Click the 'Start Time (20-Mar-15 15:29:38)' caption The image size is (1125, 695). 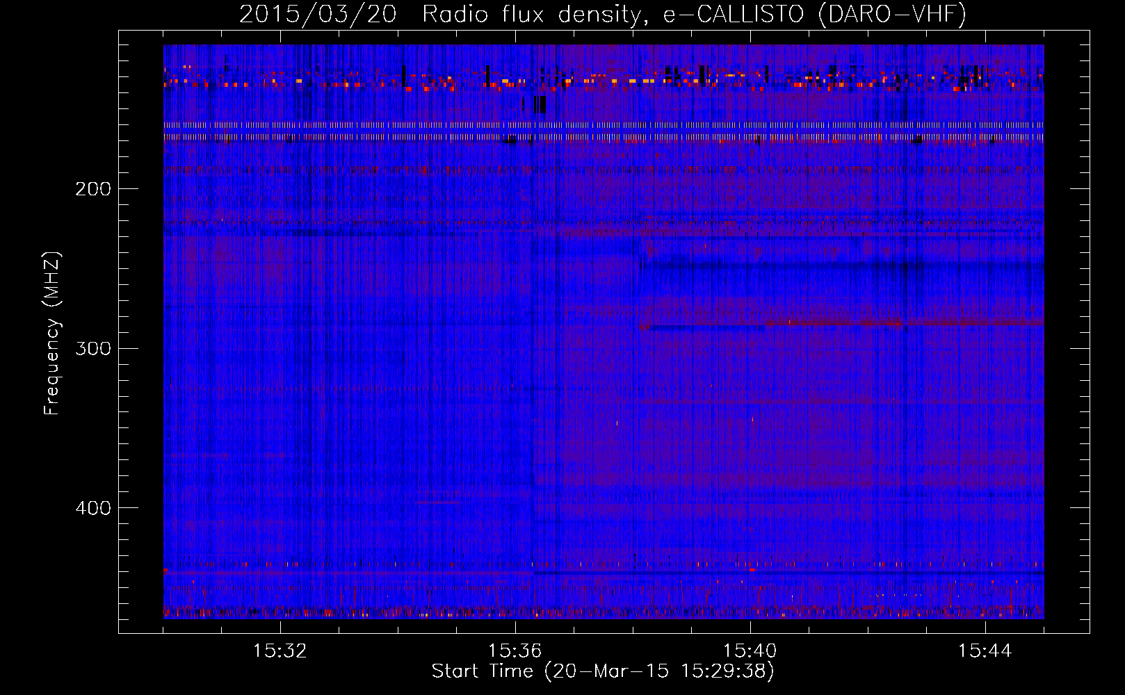click(603, 671)
